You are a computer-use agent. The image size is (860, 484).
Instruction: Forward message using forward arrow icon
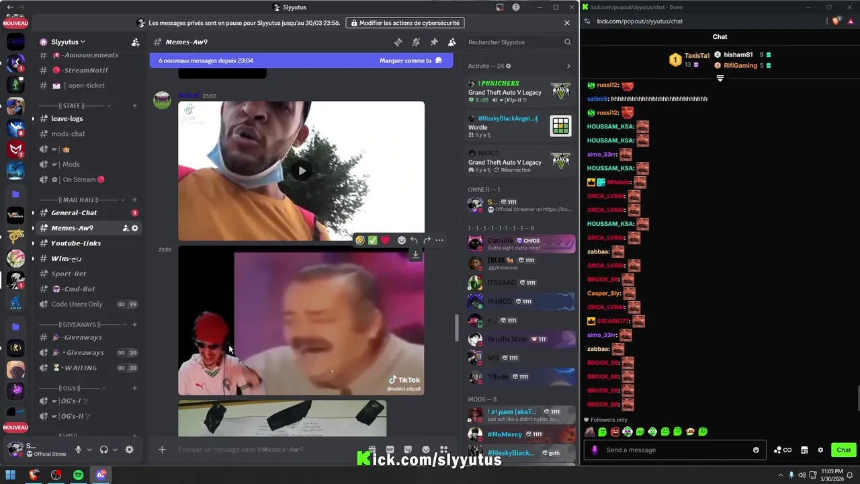[427, 240]
